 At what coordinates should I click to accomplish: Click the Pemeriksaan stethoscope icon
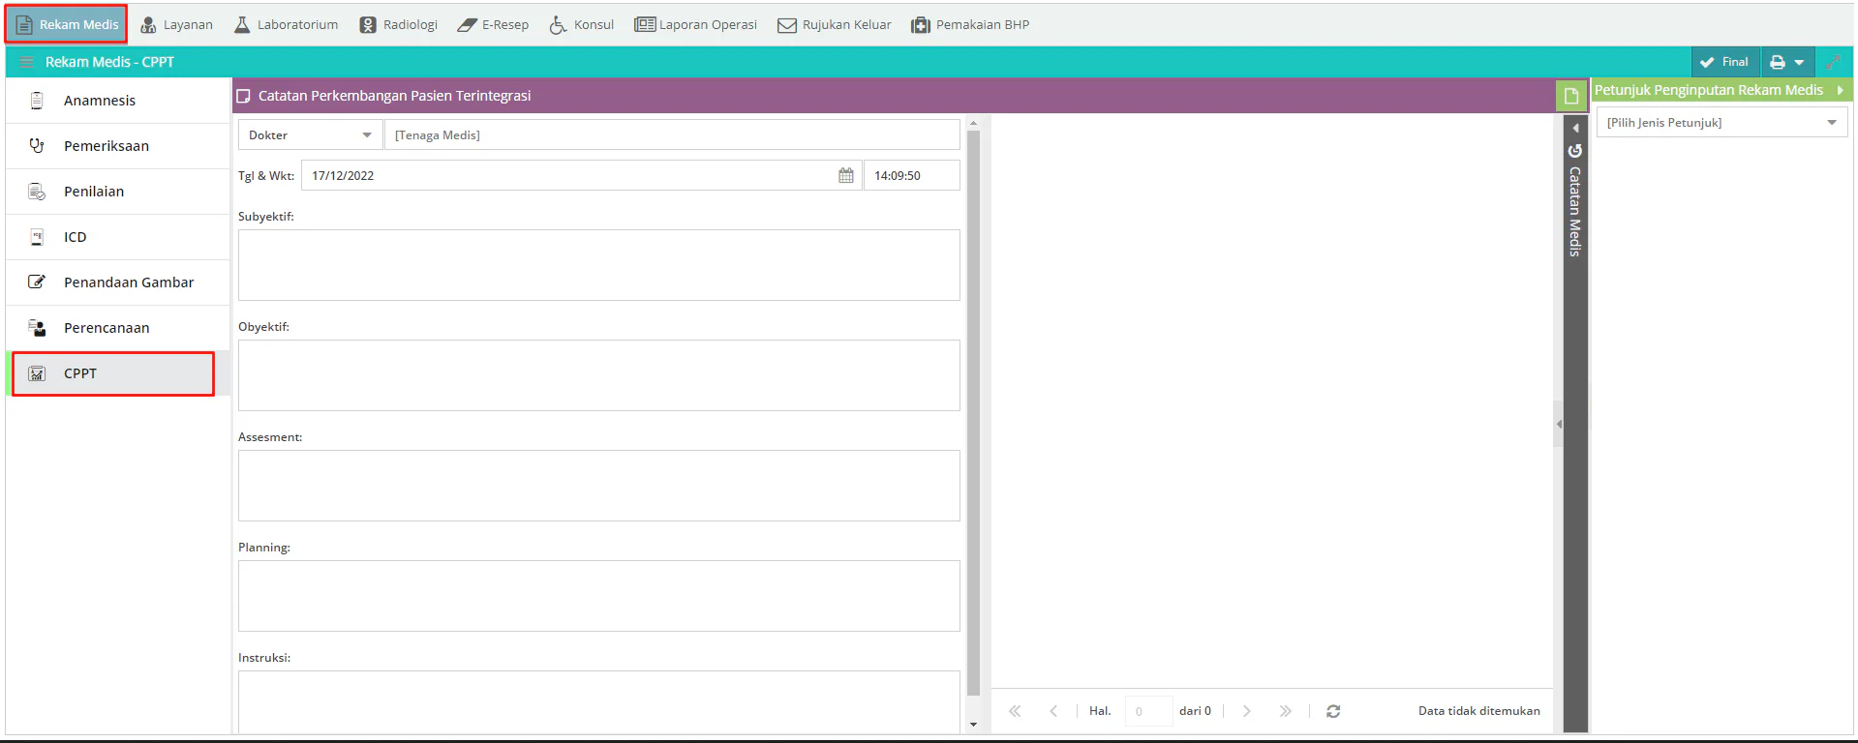point(37,146)
